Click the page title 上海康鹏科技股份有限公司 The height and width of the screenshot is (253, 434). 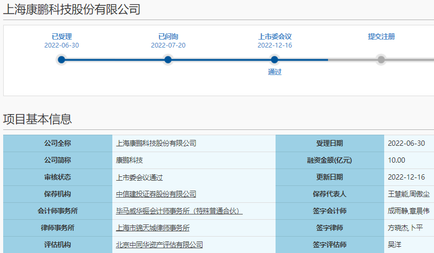[72, 9]
